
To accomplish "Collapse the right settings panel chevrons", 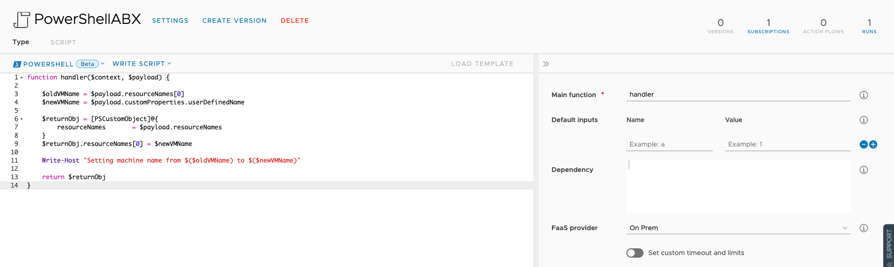I will 546,64.
